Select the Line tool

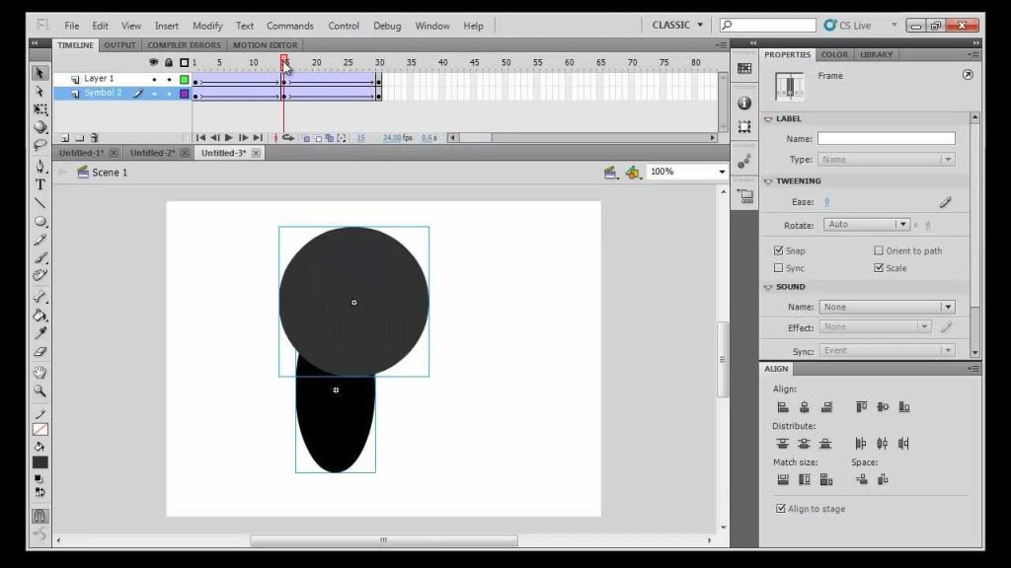[x=39, y=203]
